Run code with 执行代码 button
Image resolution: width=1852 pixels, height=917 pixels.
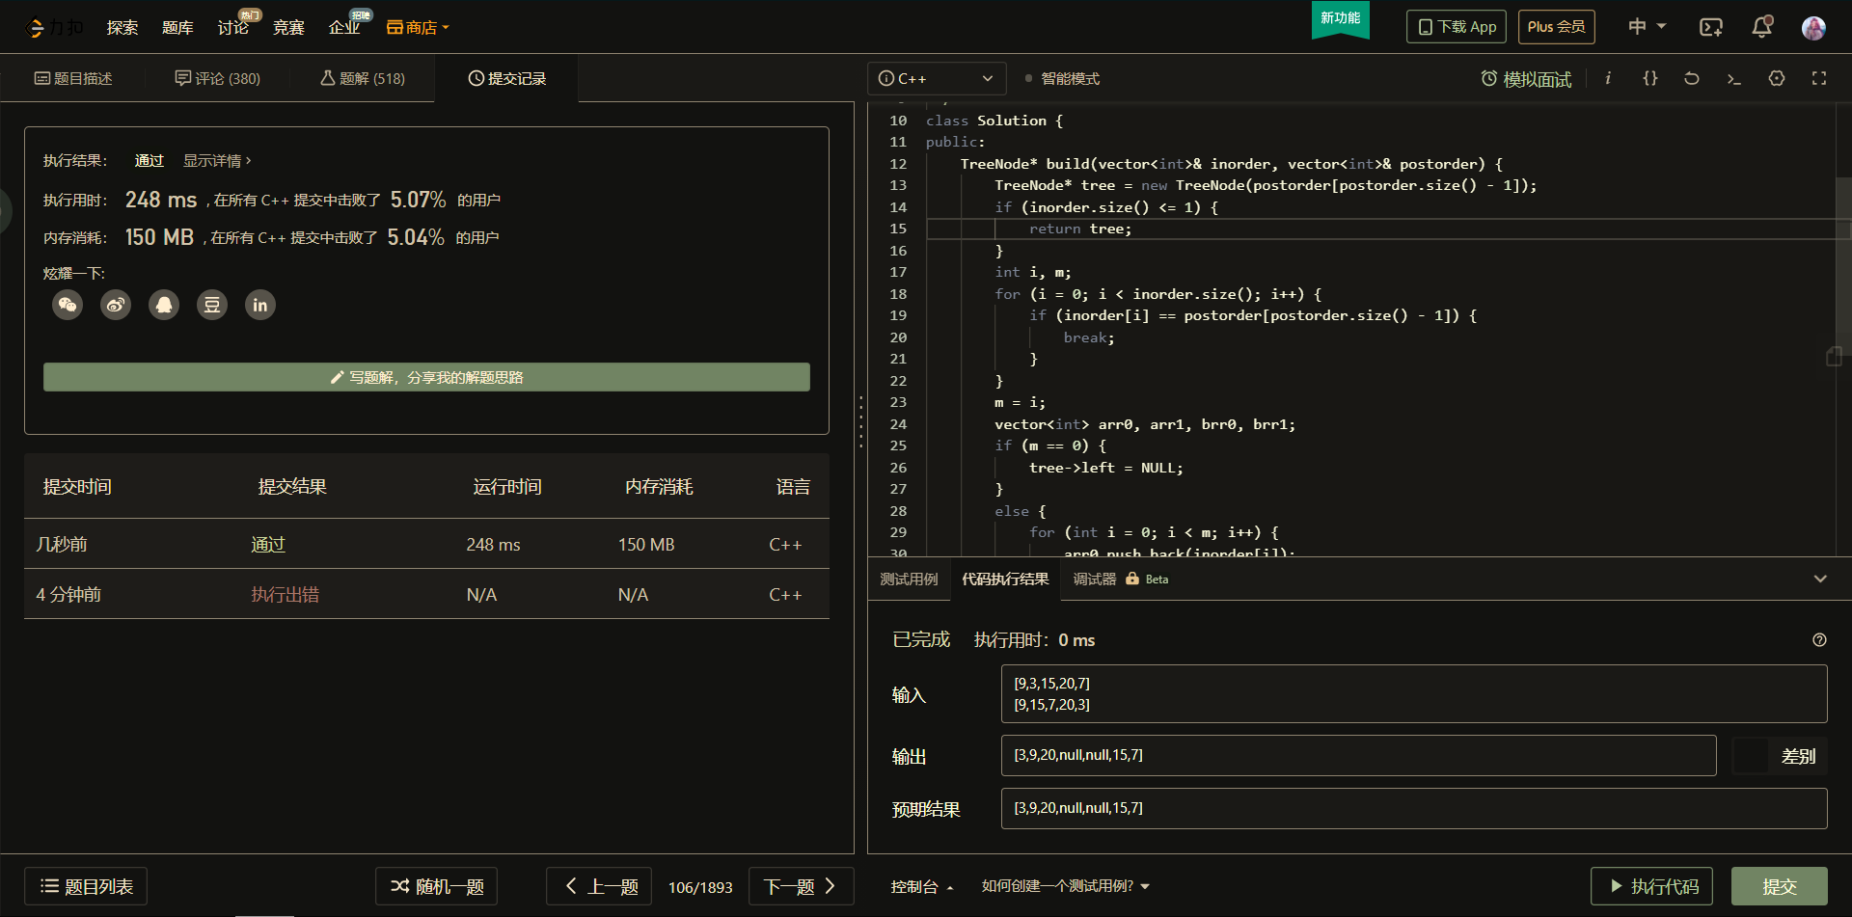(x=1651, y=886)
